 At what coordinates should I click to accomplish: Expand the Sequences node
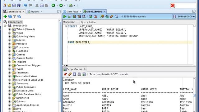[10, 72]
